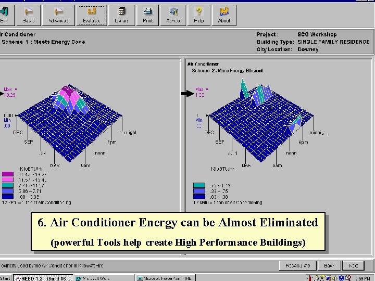Click the Scheme 2 3D air conditioner plot
Screen dimensions: 375x281
tap(260, 121)
